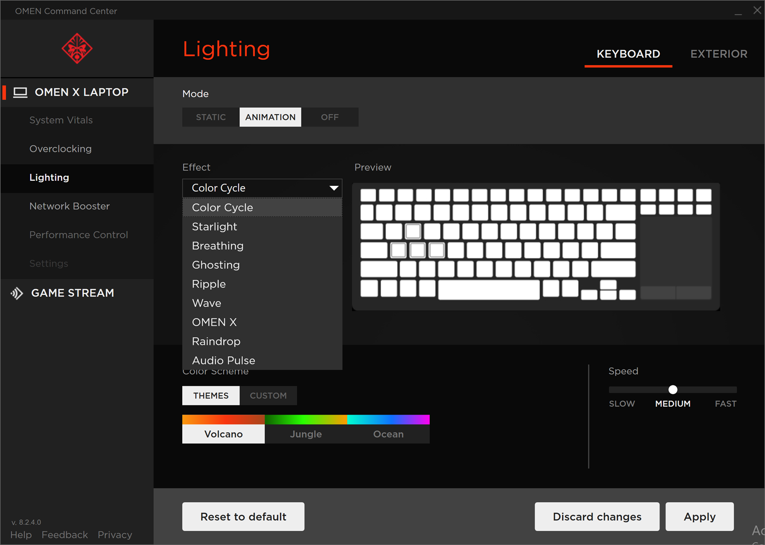This screenshot has width=765, height=545.
Task: Click the highlighted D key in preview
Action: coord(437,250)
